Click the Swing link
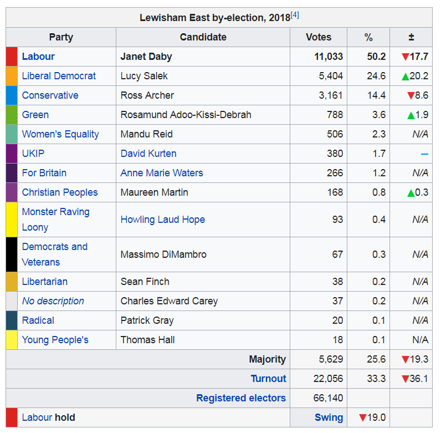Viewport: 441px width, 433px height. point(329,417)
